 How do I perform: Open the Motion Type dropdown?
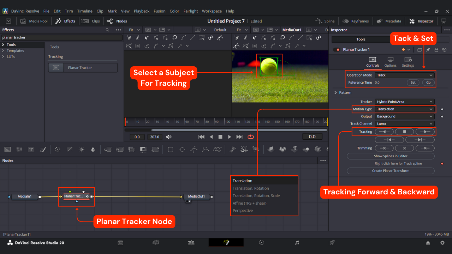[x=404, y=109]
